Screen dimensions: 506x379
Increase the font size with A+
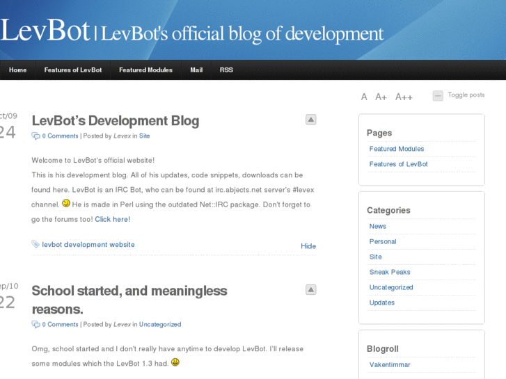(x=381, y=97)
